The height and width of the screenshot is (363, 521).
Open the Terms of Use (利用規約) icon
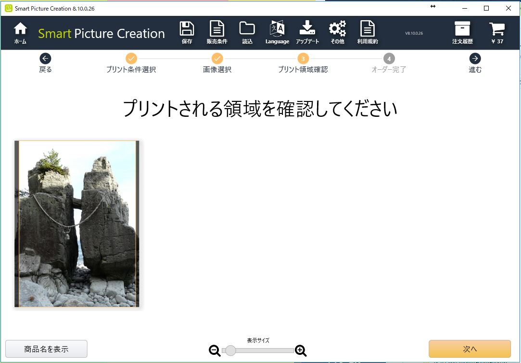pos(368,30)
